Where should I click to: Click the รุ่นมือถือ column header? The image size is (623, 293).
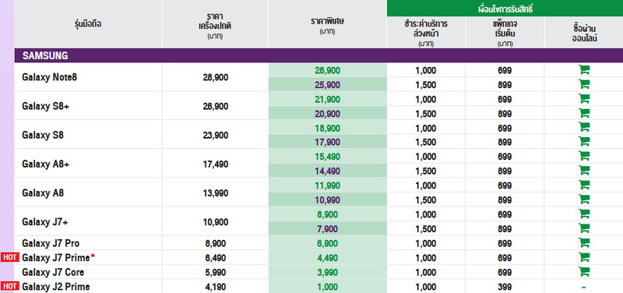pyautogui.click(x=88, y=24)
